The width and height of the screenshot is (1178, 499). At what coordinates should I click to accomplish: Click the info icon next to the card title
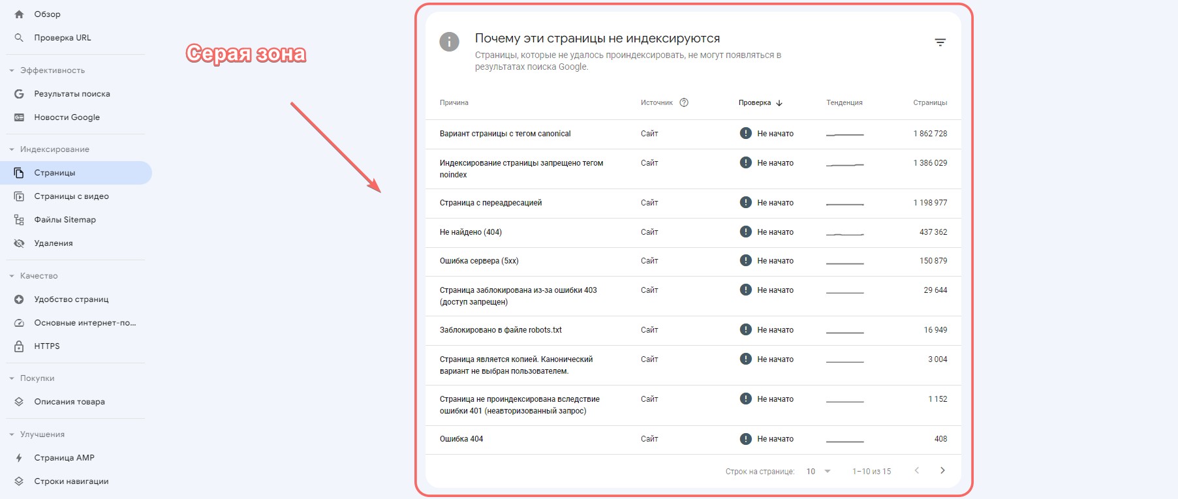point(449,42)
